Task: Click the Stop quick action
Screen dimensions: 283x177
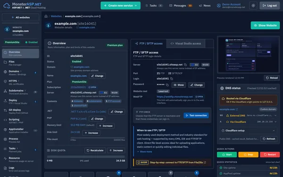Action: point(249,155)
